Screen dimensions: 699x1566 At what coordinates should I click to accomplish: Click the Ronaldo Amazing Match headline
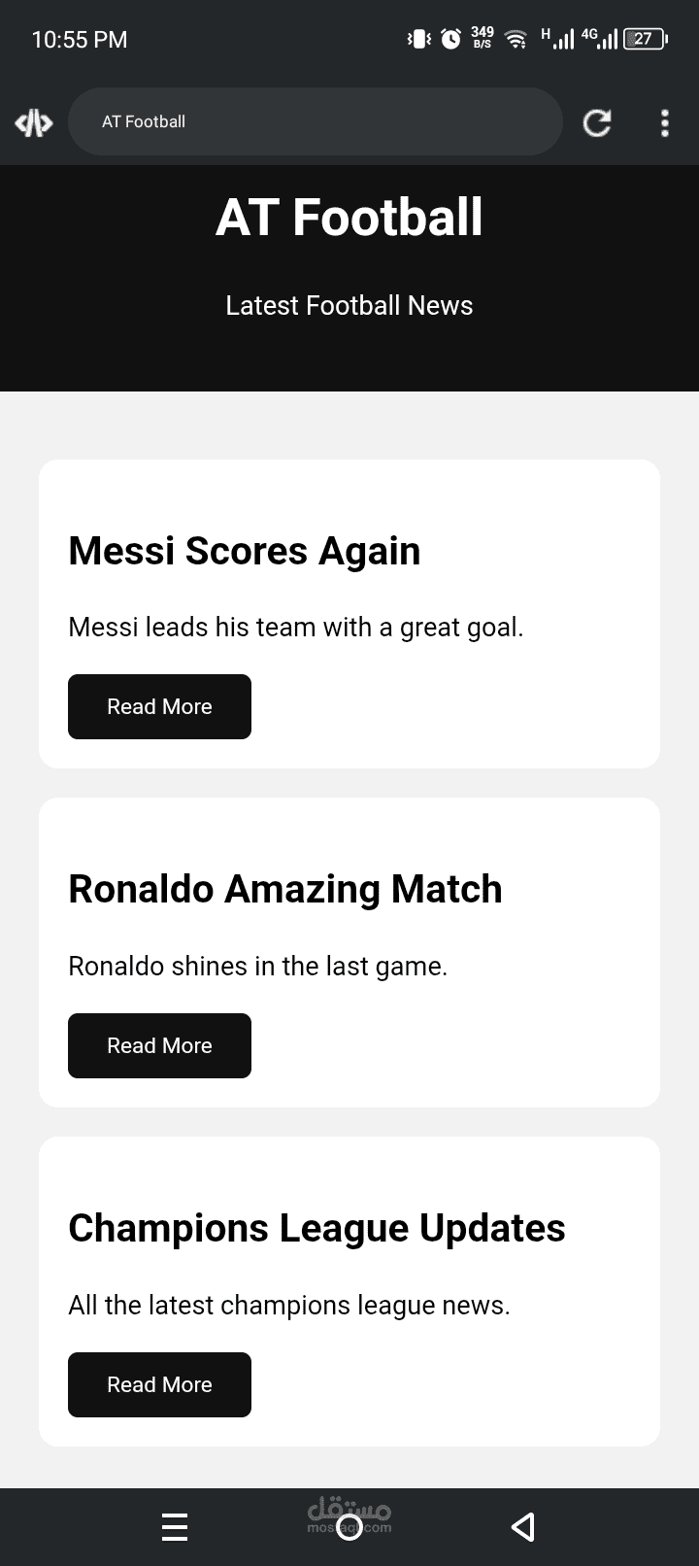pyautogui.click(x=285, y=889)
